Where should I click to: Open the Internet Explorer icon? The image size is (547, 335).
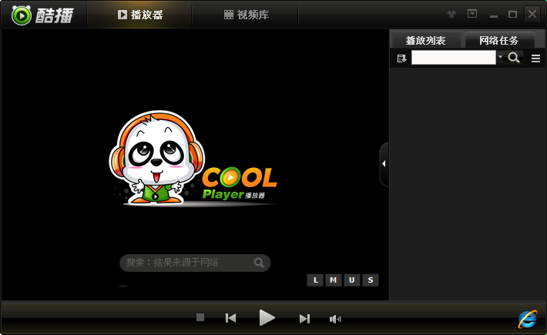528,319
